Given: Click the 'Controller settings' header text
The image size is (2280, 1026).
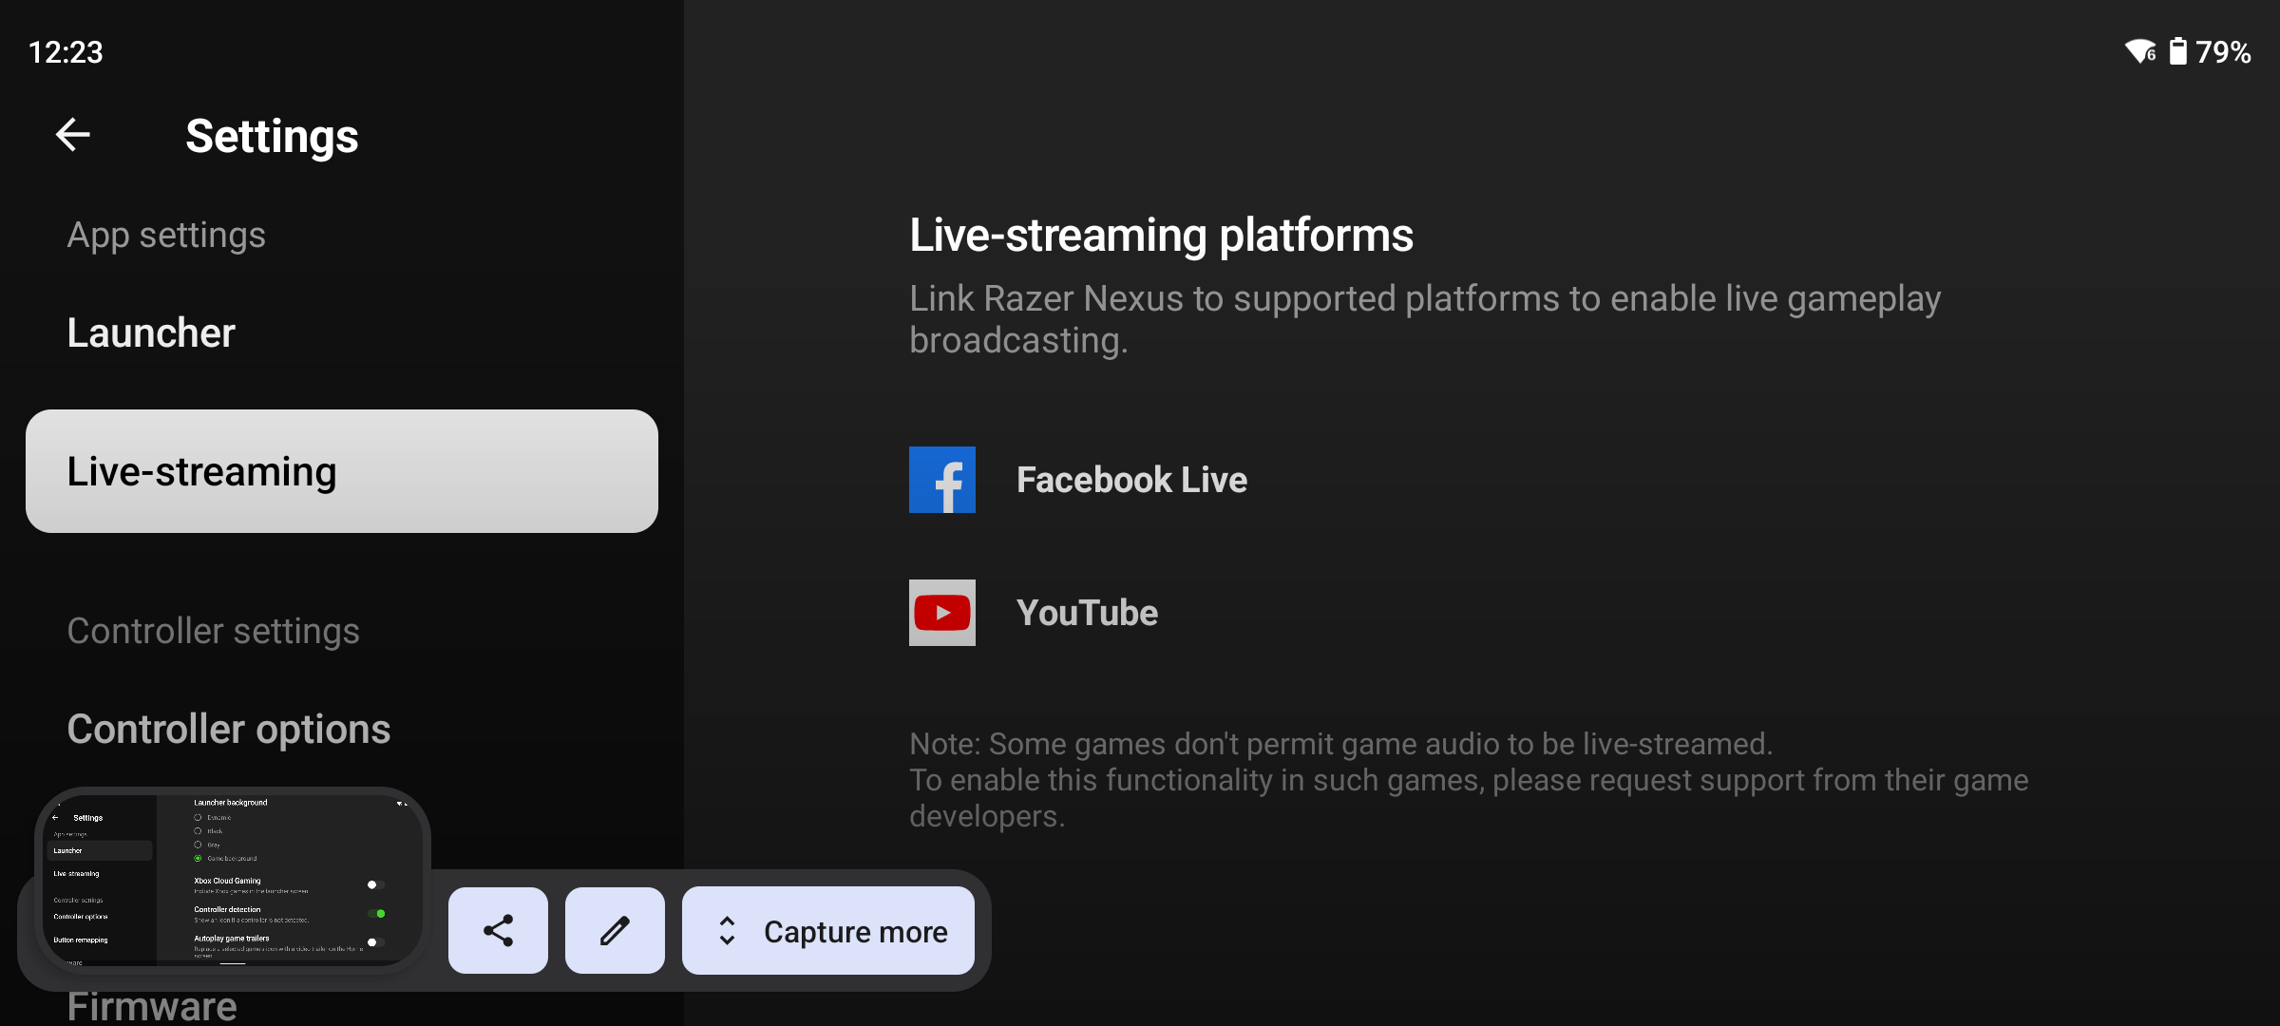Looking at the screenshot, I should click(213, 631).
